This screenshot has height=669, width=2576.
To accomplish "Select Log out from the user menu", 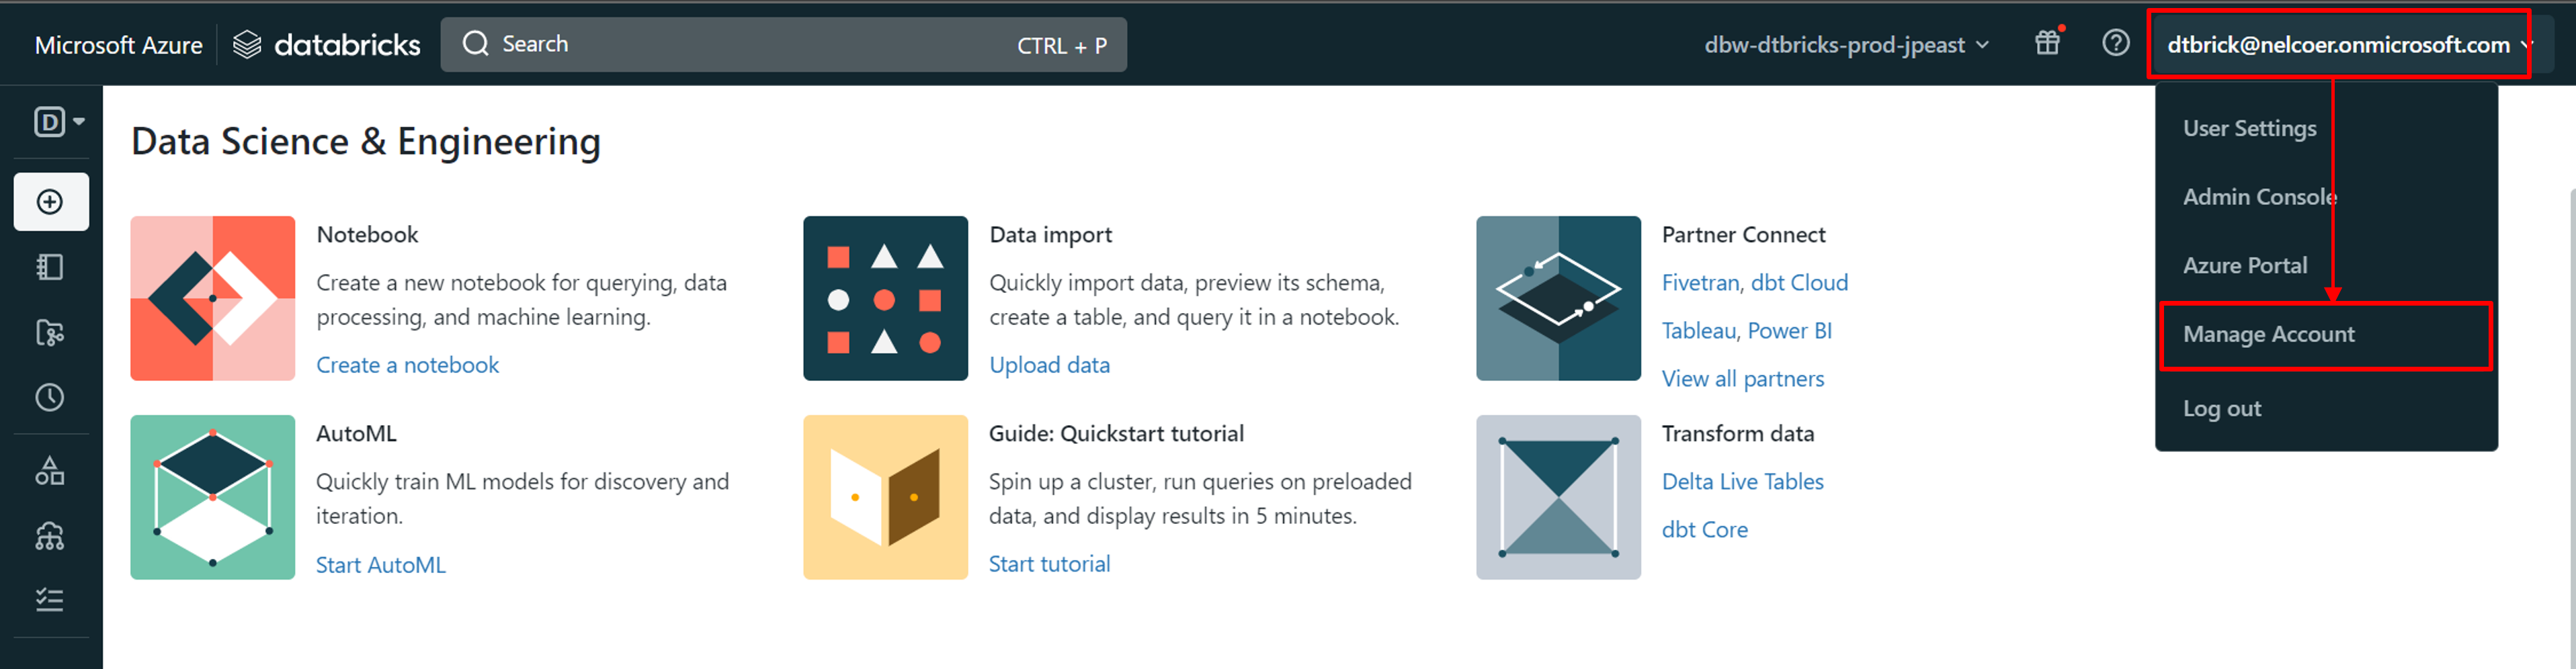I will pyautogui.click(x=2221, y=409).
